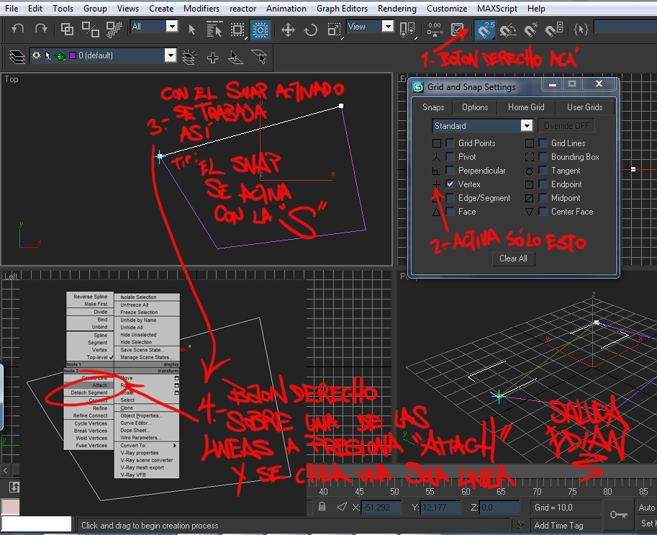Enable the Endpoint snap checkbox

[543, 184]
